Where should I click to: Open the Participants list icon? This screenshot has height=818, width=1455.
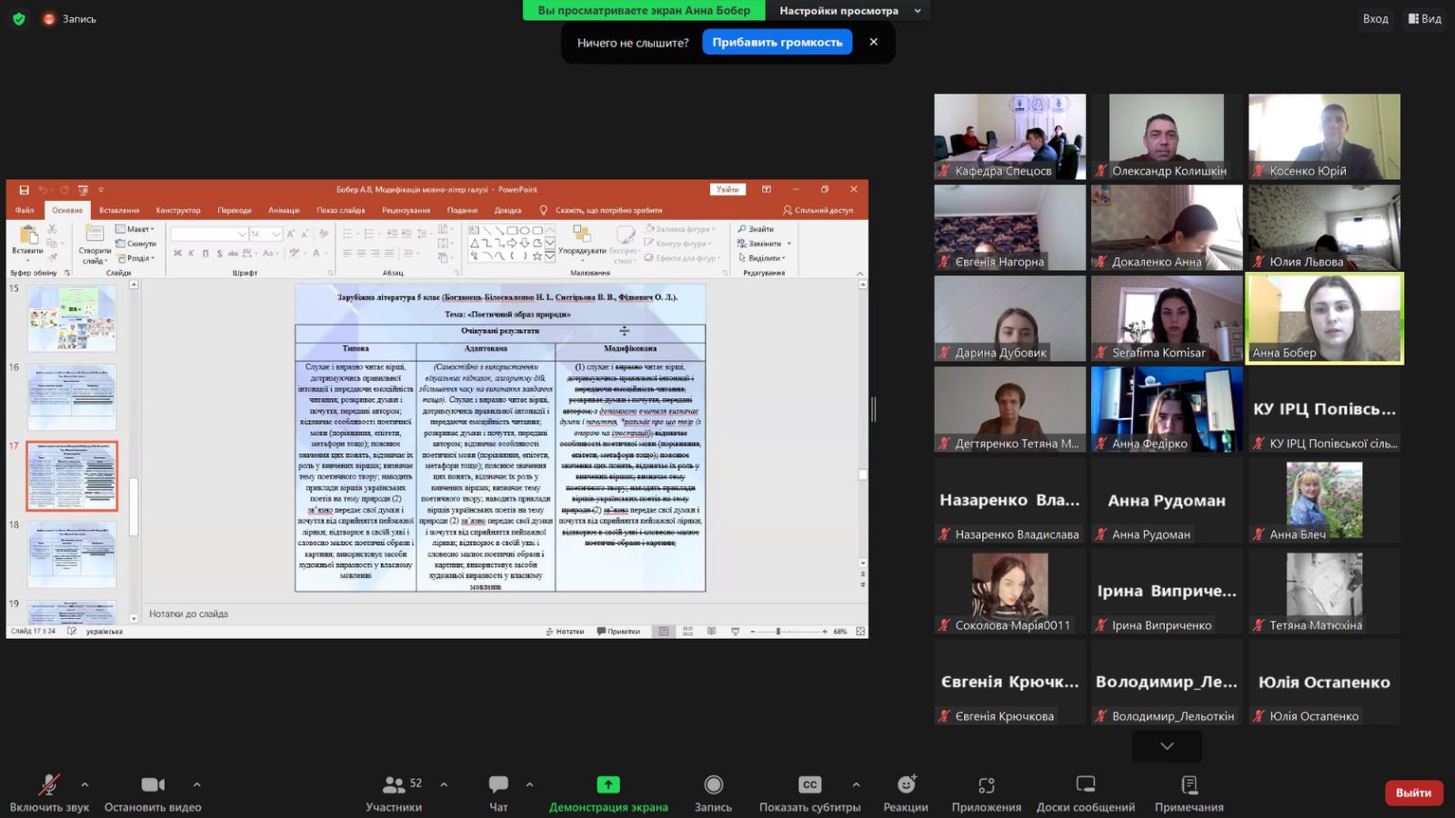click(394, 784)
